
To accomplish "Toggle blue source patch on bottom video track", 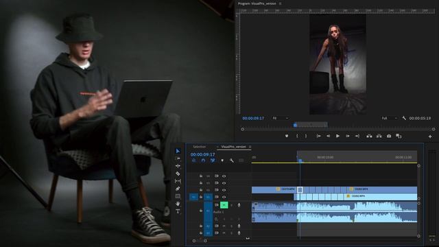I will pos(193,197).
